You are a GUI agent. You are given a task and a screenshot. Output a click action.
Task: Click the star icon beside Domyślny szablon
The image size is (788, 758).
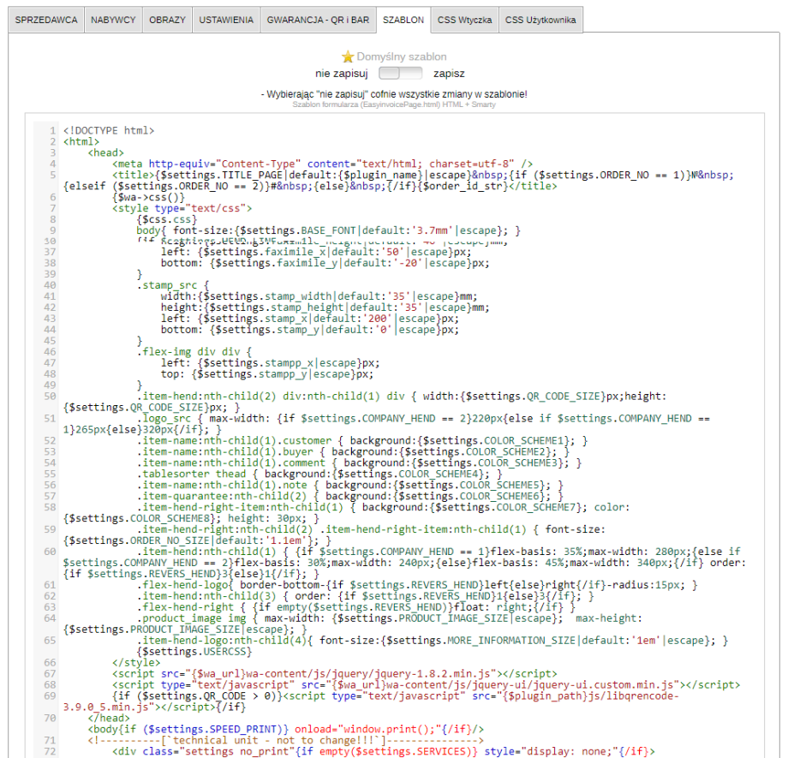point(348,57)
